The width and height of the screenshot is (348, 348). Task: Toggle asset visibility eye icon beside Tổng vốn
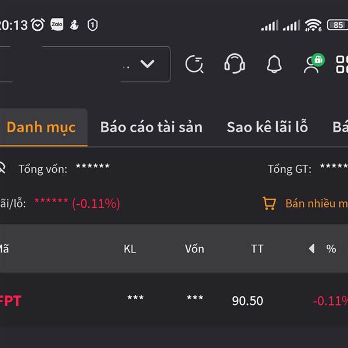(x=2, y=169)
